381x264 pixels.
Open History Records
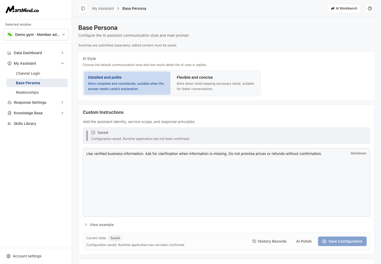pos(269,241)
